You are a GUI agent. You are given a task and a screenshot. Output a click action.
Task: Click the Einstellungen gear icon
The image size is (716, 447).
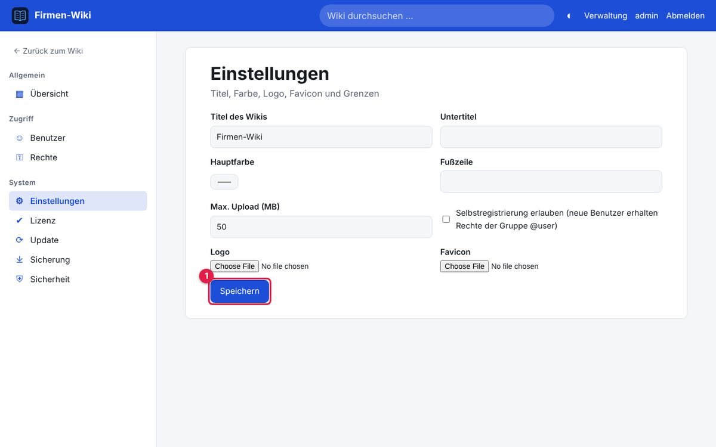[20, 201]
